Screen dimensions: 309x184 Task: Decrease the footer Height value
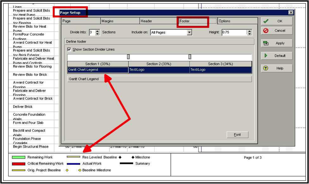pos(249,34)
